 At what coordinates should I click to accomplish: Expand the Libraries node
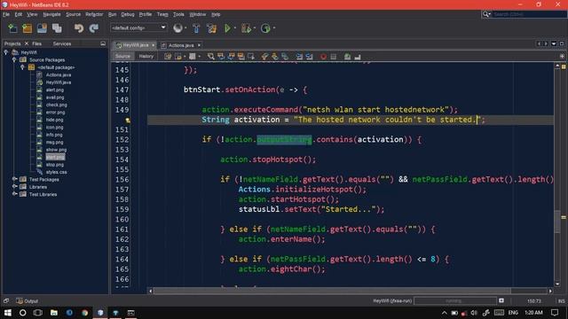point(14,187)
